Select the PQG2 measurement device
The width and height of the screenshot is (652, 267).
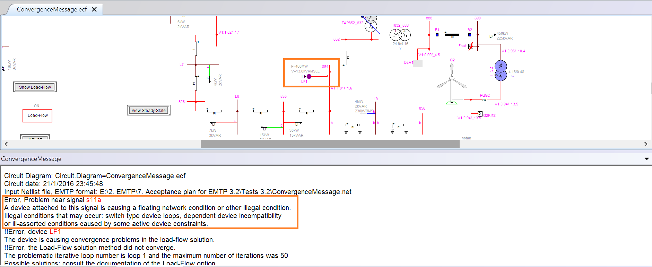click(x=484, y=100)
